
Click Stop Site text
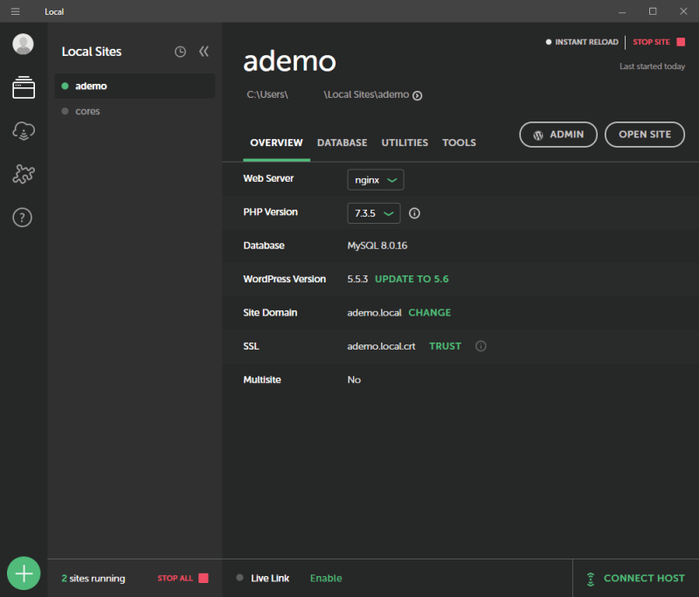(651, 42)
